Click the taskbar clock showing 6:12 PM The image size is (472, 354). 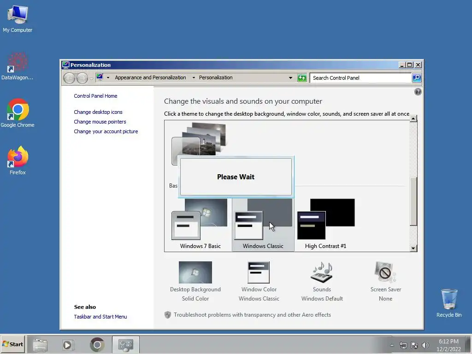coord(448,342)
